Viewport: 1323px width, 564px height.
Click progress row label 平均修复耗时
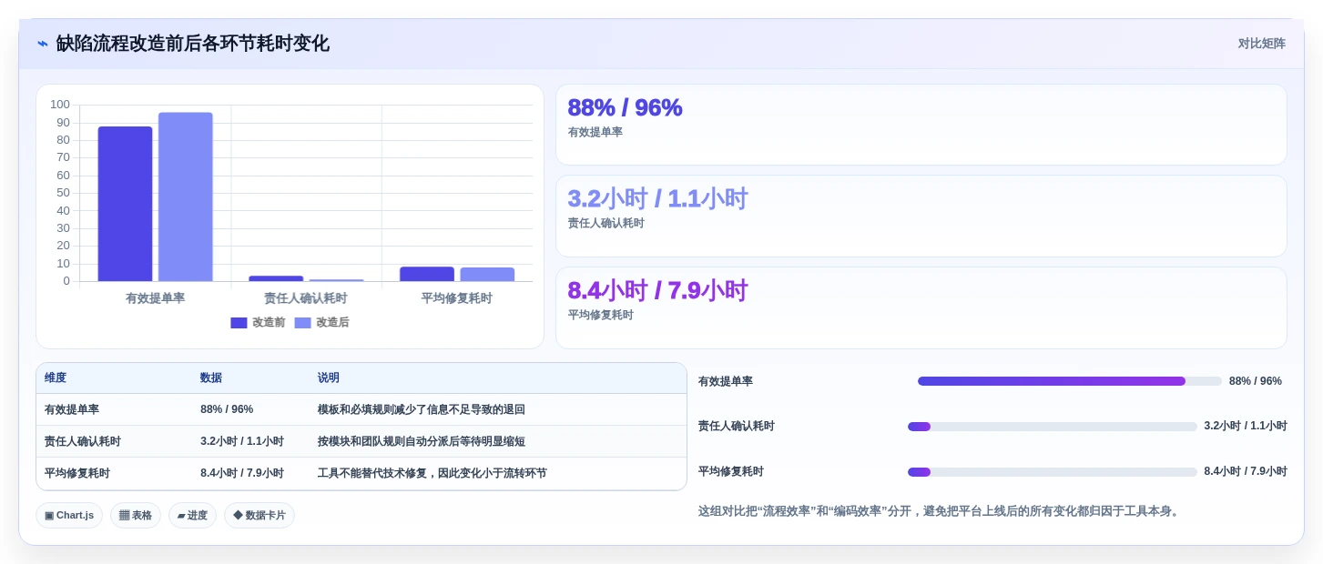point(731,472)
